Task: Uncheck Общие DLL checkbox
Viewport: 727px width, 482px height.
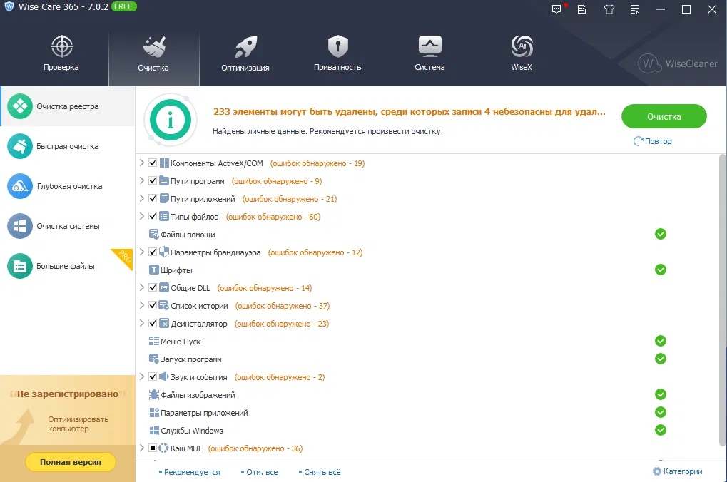Action: pyautogui.click(x=153, y=288)
